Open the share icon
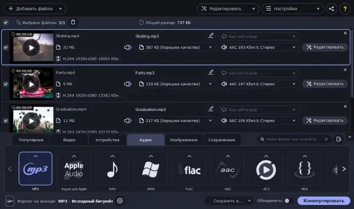 [332, 9]
